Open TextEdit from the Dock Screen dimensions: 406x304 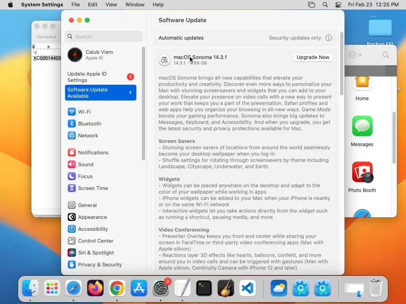[x=182, y=288]
